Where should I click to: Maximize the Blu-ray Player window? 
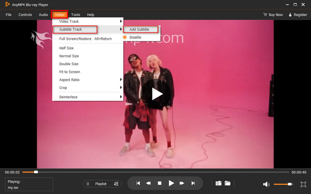click(295, 4)
